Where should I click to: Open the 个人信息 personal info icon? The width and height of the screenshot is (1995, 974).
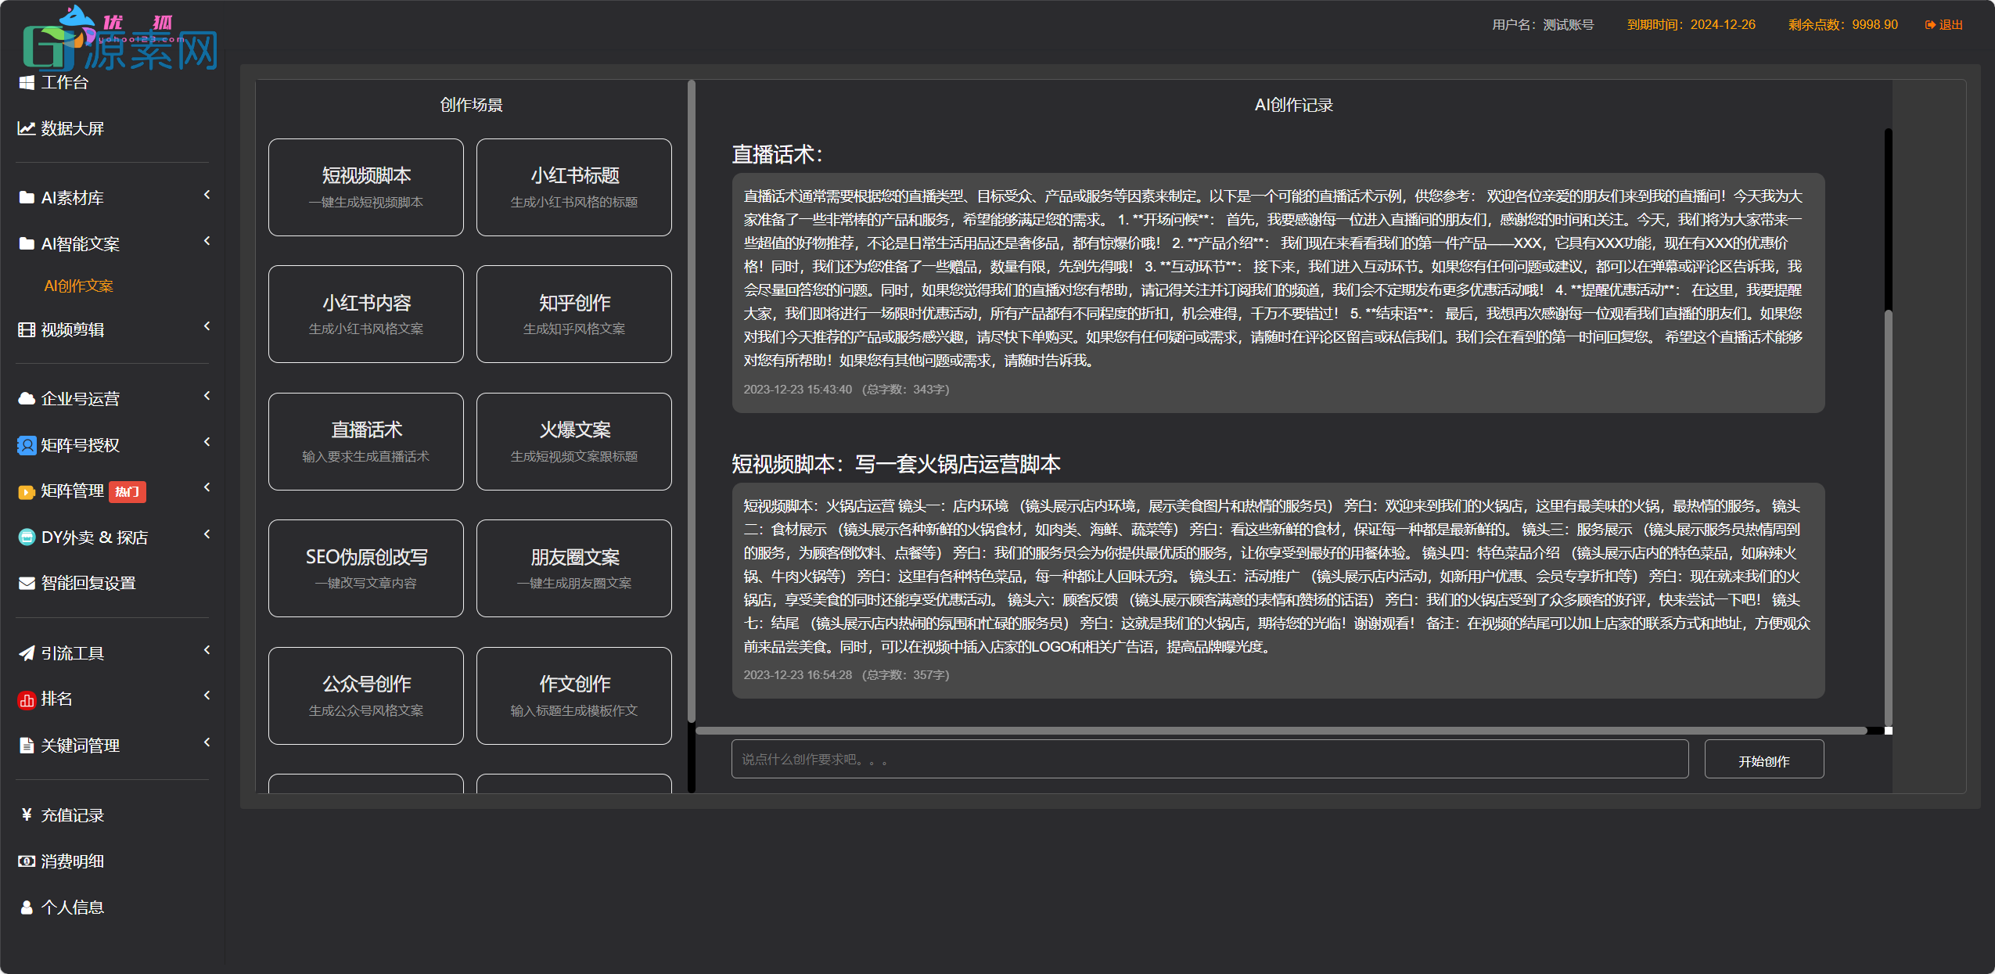[26, 907]
